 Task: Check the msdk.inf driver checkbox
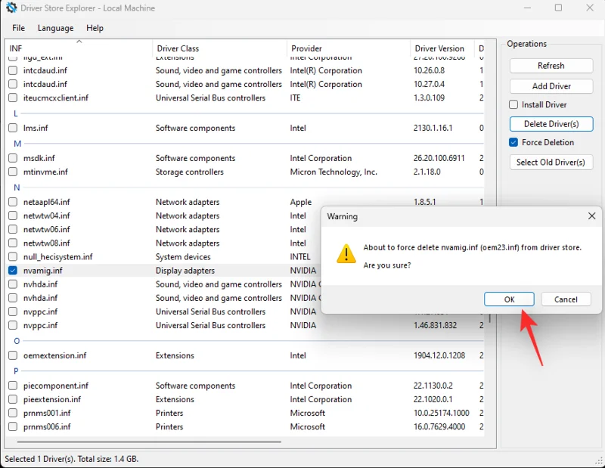tap(12, 158)
